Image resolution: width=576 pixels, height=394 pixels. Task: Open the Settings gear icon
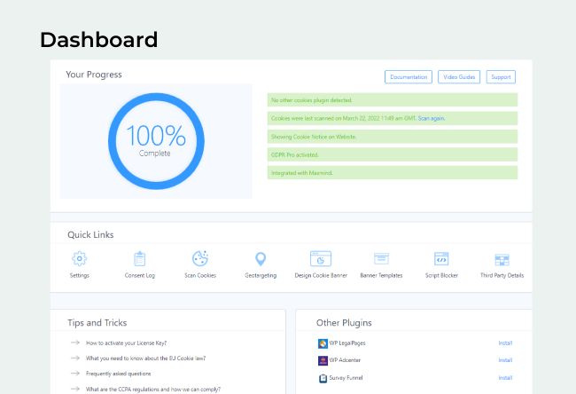80,258
